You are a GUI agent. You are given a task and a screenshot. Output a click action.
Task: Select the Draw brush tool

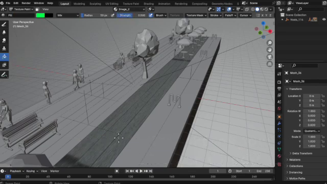click(4, 24)
